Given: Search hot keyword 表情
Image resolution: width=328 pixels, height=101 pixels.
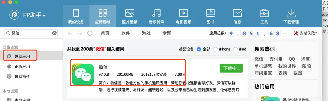Looking at the screenshot, I should pos(283,73).
